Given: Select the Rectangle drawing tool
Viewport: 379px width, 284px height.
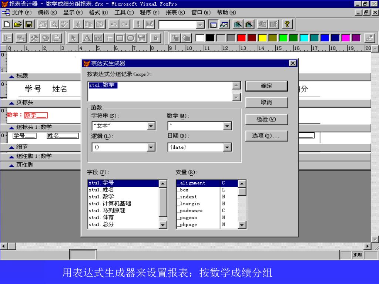Looking at the screenshot, I should 120,38.
